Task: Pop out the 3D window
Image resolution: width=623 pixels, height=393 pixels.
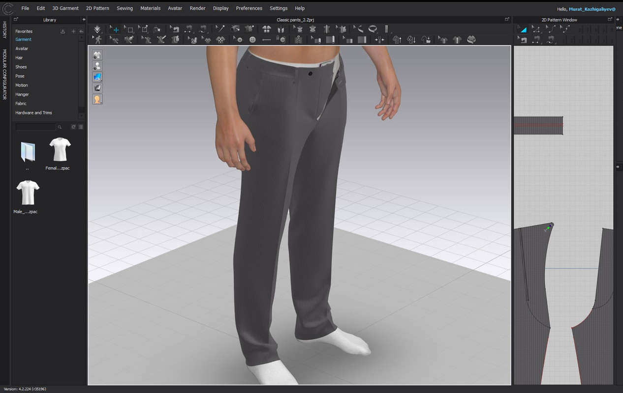Action: [x=507, y=19]
